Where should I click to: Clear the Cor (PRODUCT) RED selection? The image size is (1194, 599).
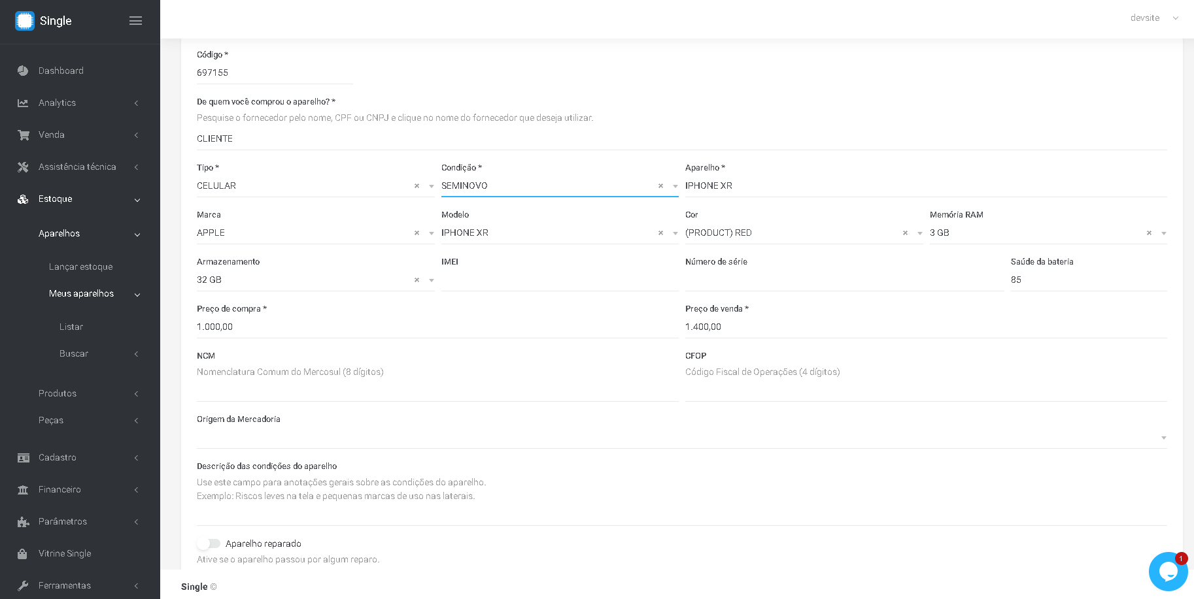[x=905, y=233]
